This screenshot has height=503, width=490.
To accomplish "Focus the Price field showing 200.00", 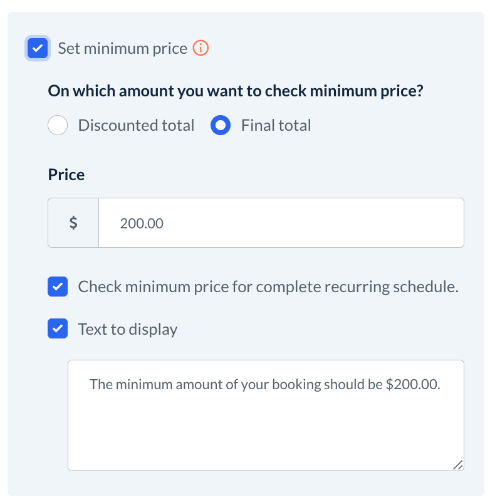I will coord(281,223).
